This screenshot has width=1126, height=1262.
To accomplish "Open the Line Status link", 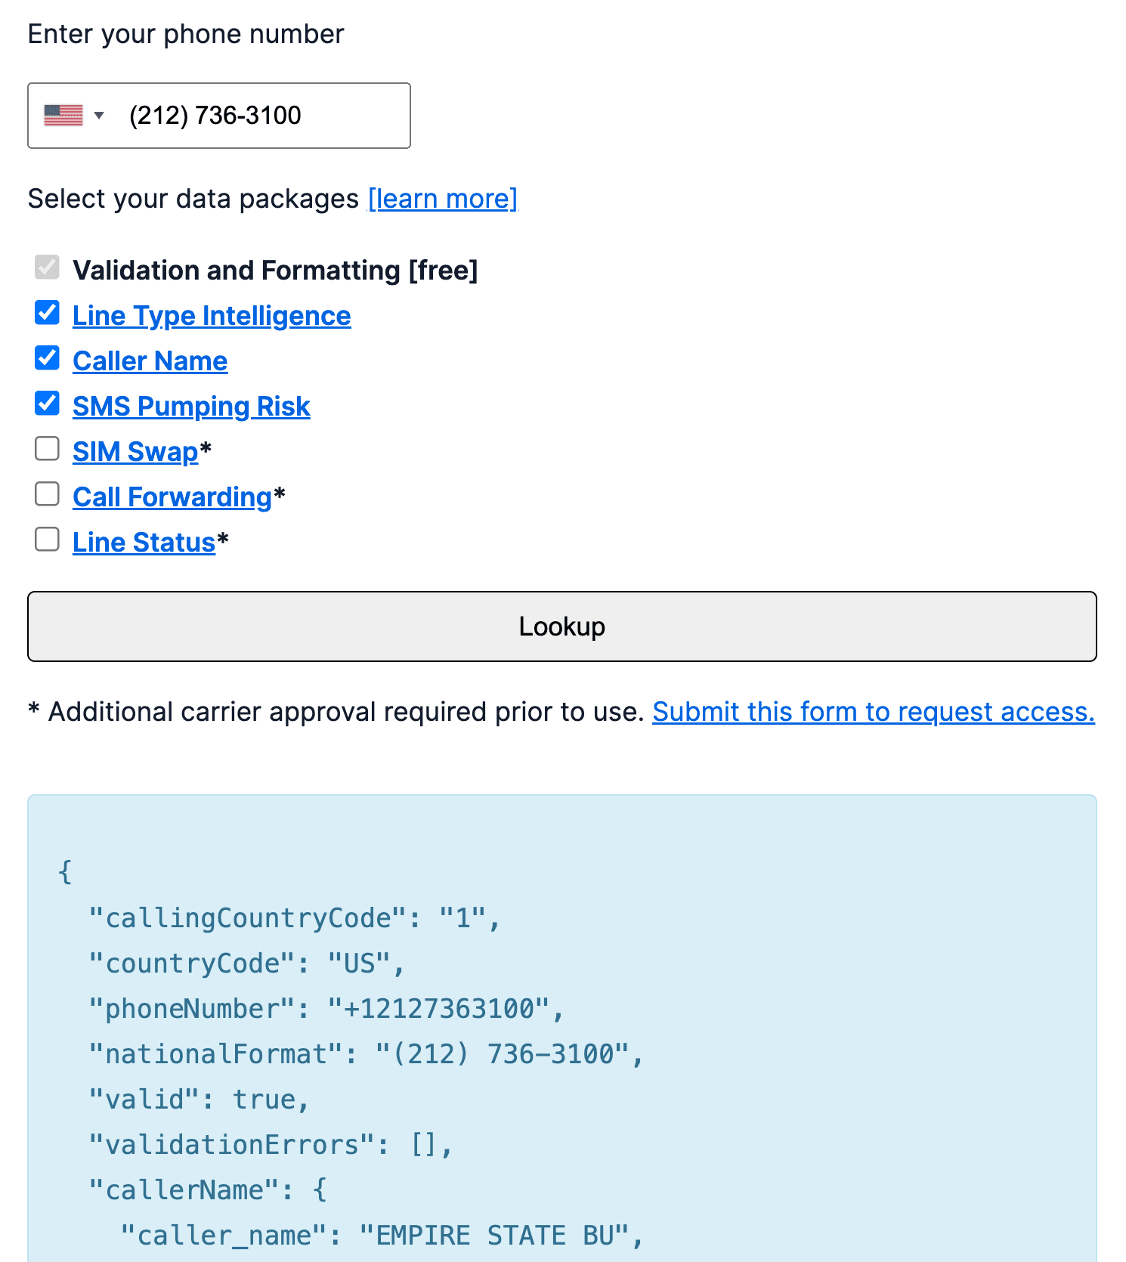I will (x=144, y=543).
